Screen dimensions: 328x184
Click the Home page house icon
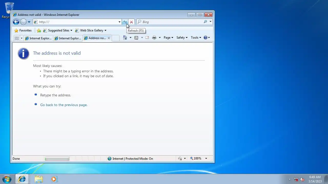click(125, 38)
